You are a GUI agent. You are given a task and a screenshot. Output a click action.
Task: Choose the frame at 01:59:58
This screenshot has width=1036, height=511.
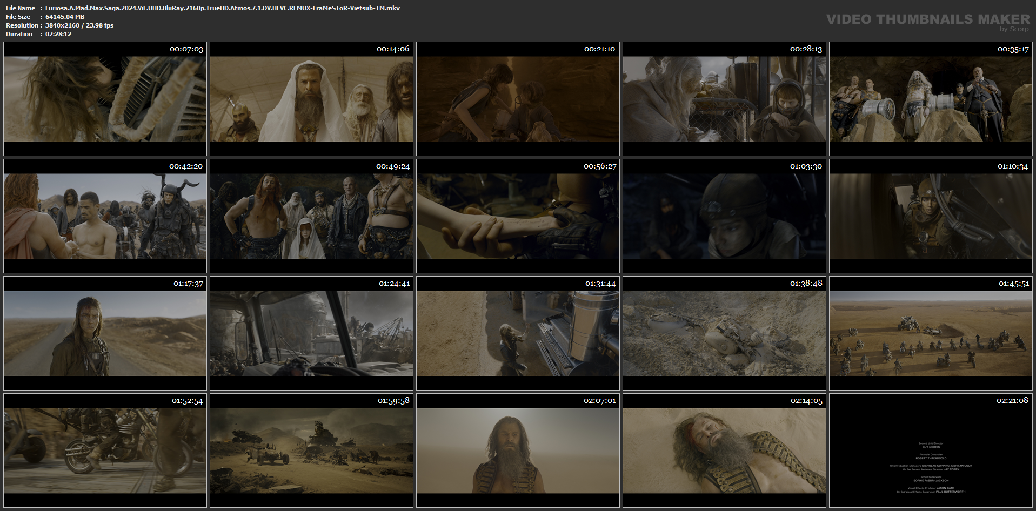(x=311, y=451)
